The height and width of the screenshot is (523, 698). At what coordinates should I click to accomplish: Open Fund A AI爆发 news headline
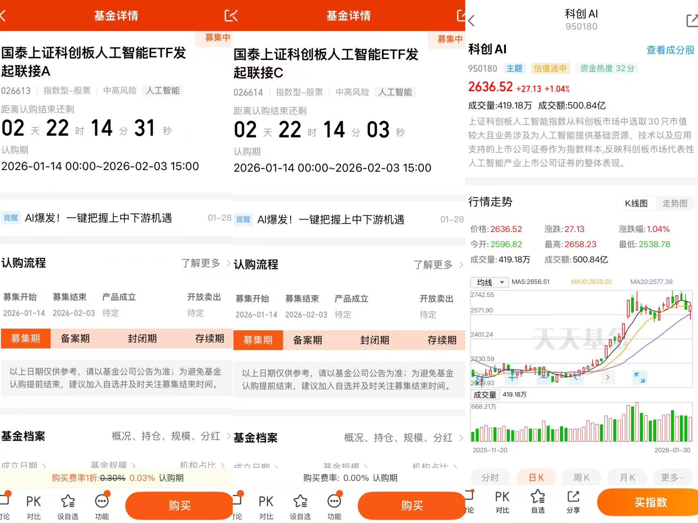[98, 218]
